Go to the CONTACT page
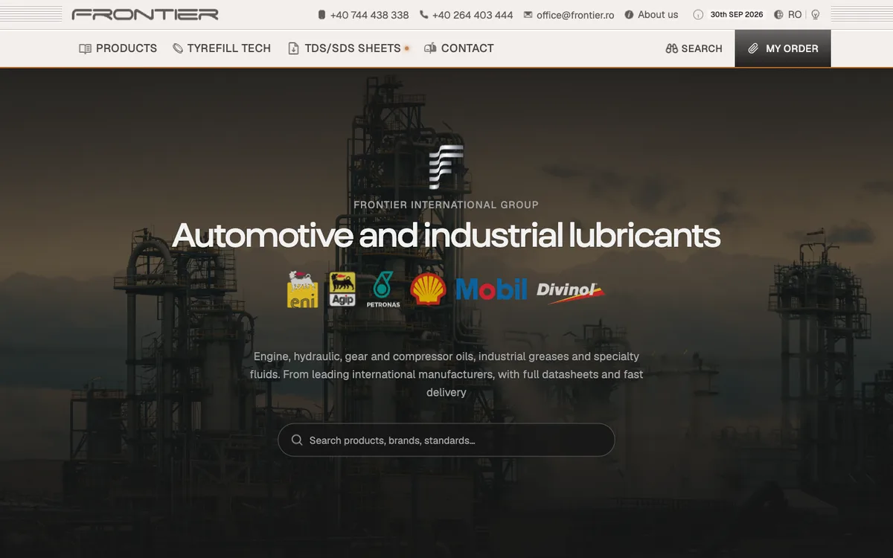The width and height of the screenshot is (893, 558). coord(458,48)
